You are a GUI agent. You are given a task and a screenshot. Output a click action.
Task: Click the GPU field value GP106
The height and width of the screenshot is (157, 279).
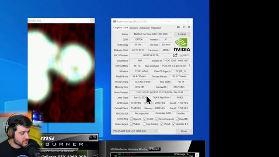pos(139,40)
